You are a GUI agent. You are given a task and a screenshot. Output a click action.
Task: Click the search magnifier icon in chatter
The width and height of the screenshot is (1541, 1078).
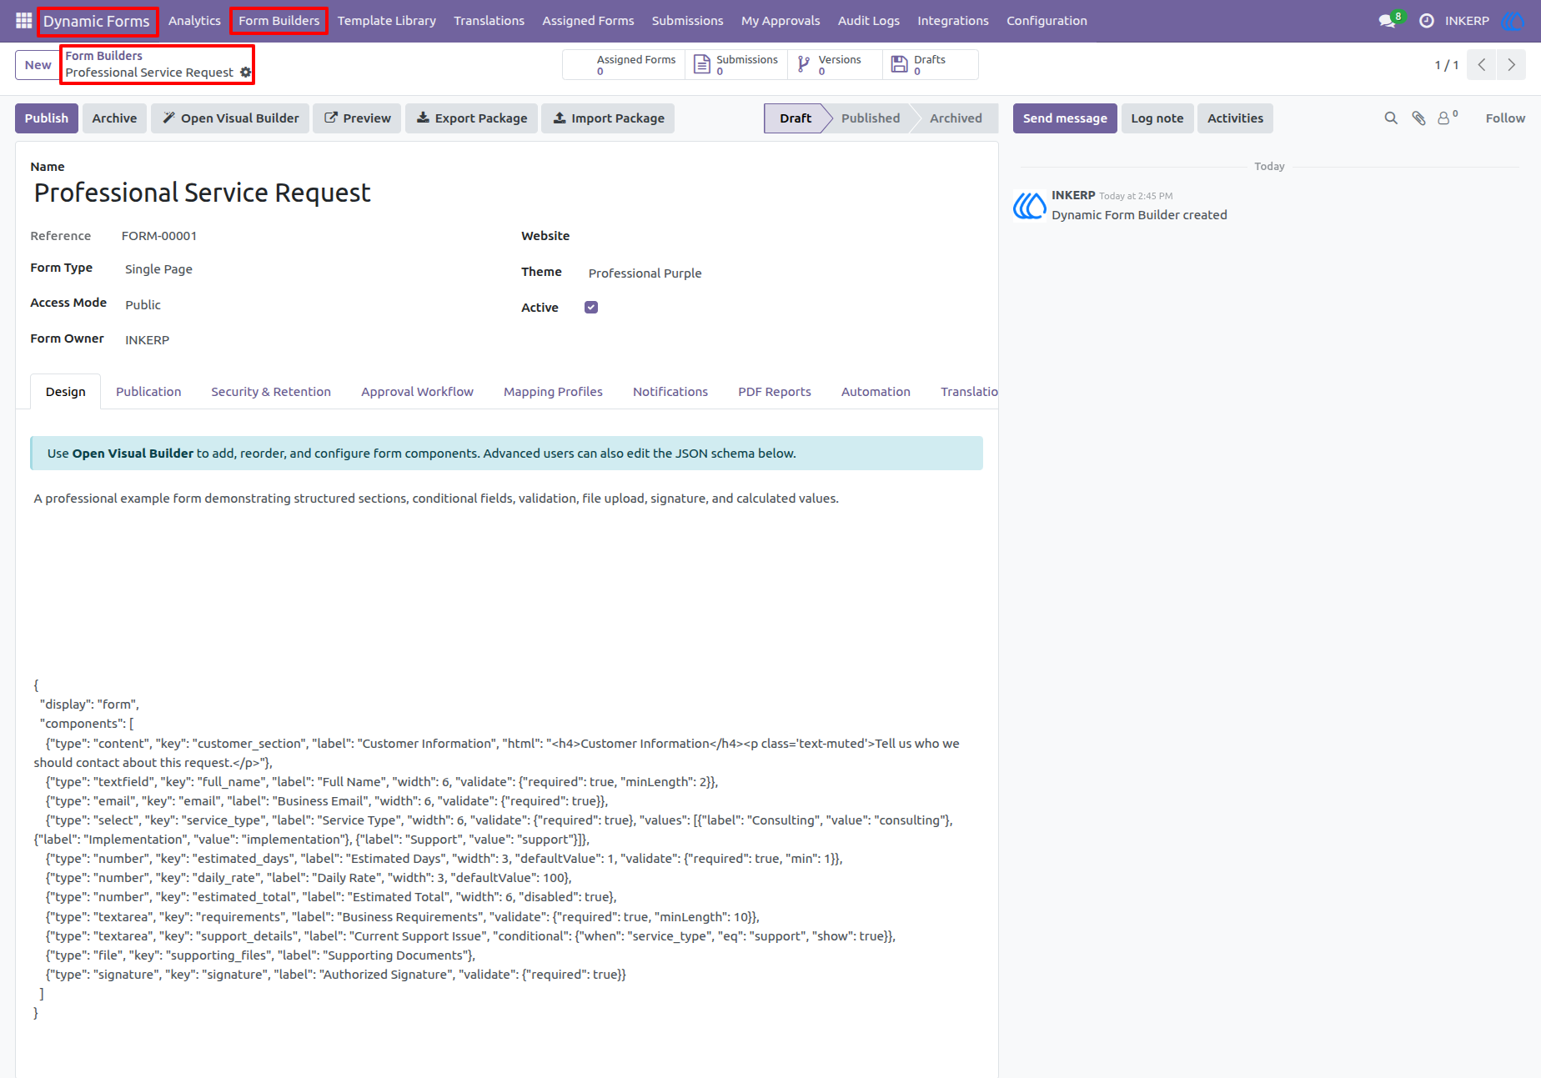[x=1391, y=118]
